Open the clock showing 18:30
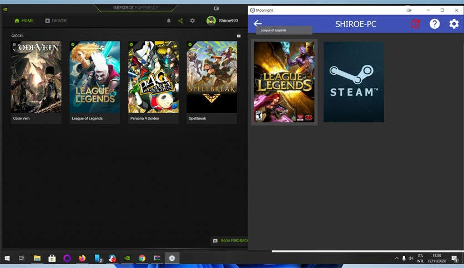Image resolution: width=464 pixels, height=268 pixels. [437, 258]
